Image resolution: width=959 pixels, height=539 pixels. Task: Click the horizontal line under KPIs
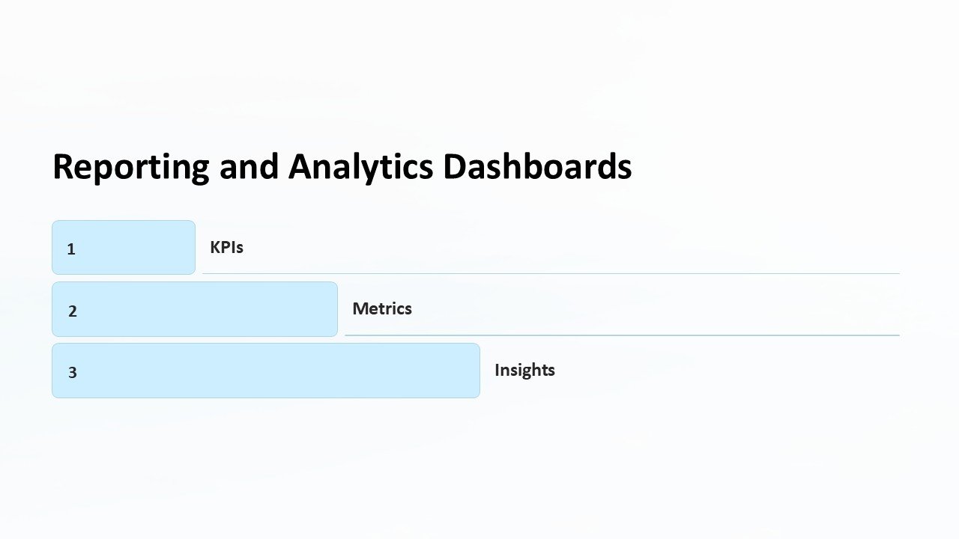coord(551,273)
